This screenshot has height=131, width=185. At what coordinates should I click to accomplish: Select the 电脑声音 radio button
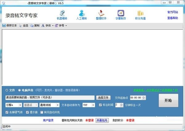tap(19, 90)
